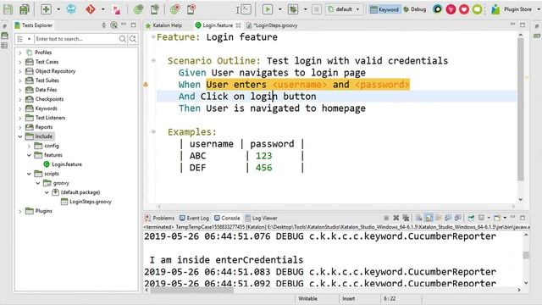Click the 'Enter text to search...' field
The height and width of the screenshot is (305, 542).
click(x=76, y=39)
